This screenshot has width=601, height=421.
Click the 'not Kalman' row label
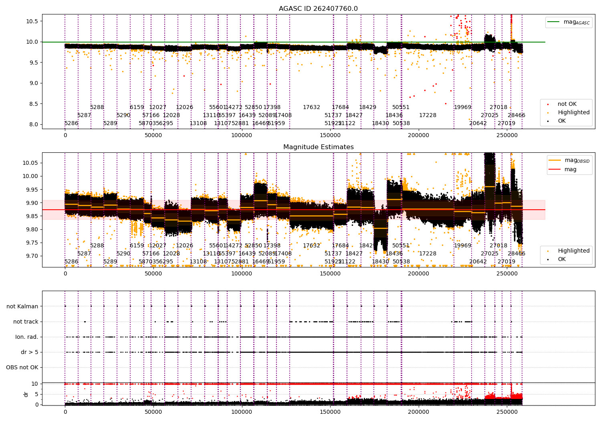point(22,306)
